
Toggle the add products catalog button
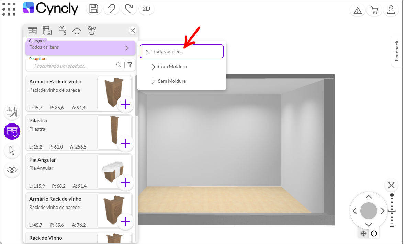click(x=12, y=131)
